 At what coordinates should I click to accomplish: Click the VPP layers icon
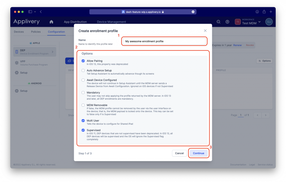click(x=17, y=63)
